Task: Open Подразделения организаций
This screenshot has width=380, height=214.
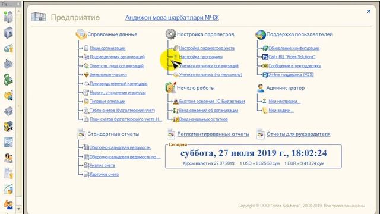Action: click(x=117, y=57)
